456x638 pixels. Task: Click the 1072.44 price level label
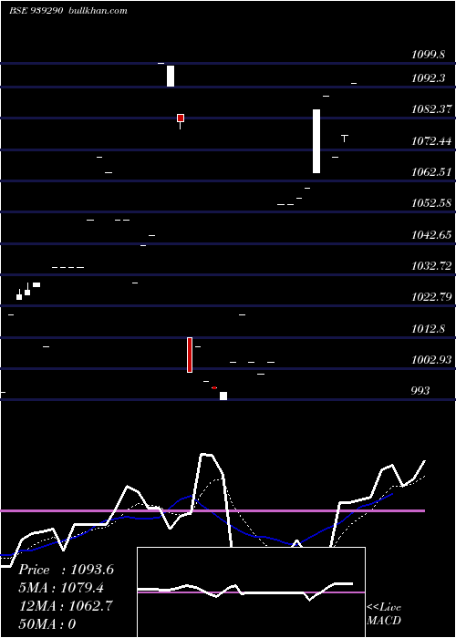click(x=431, y=141)
